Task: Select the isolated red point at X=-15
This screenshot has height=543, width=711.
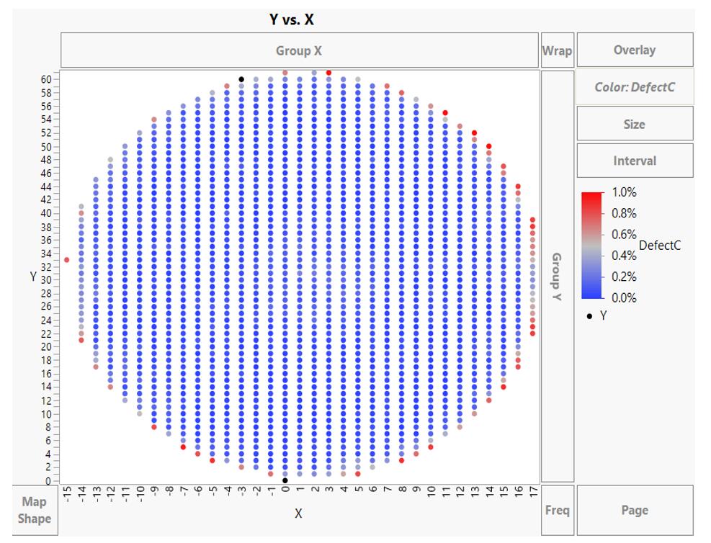Action: pos(67,260)
